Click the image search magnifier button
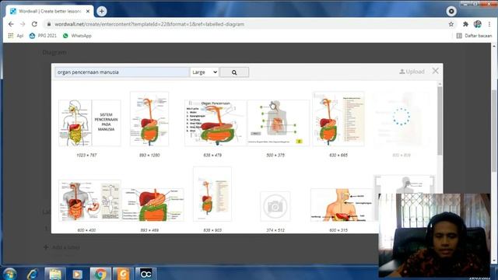 (234, 72)
